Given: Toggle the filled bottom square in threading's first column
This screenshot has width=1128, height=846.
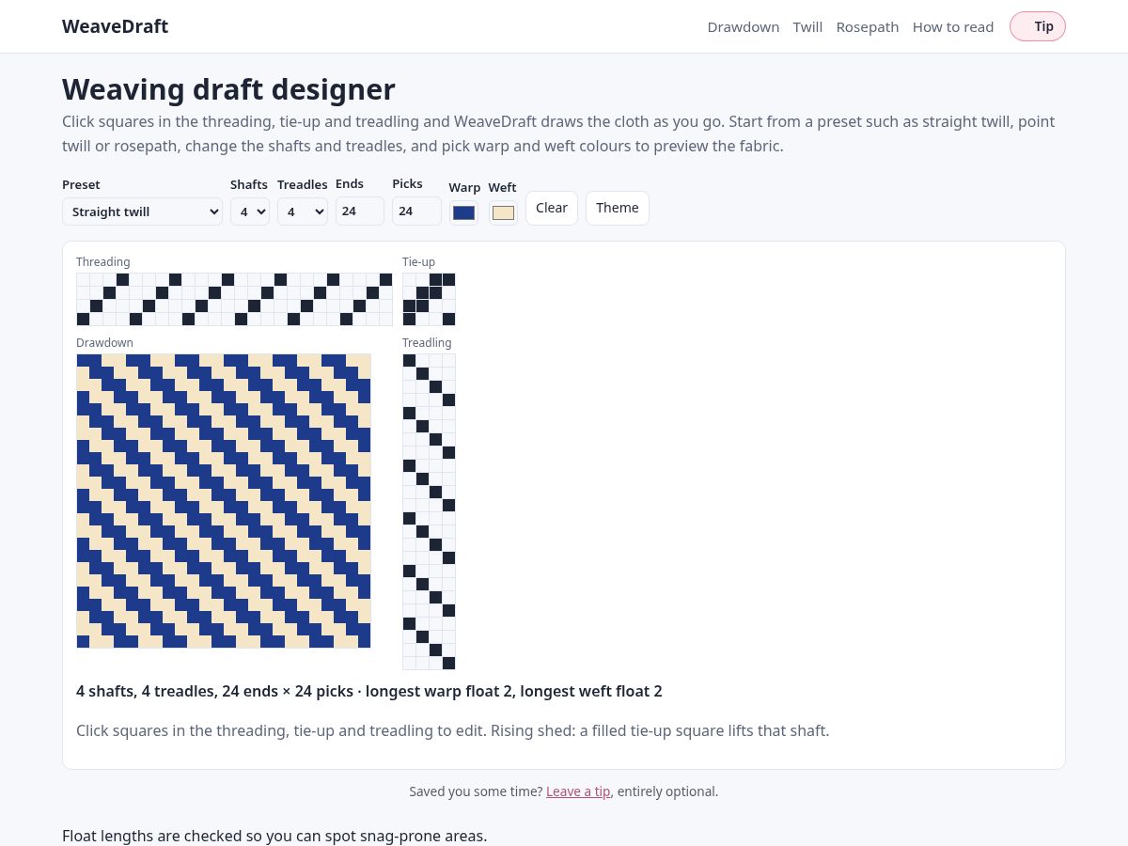Looking at the screenshot, I should click(x=83, y=319).
